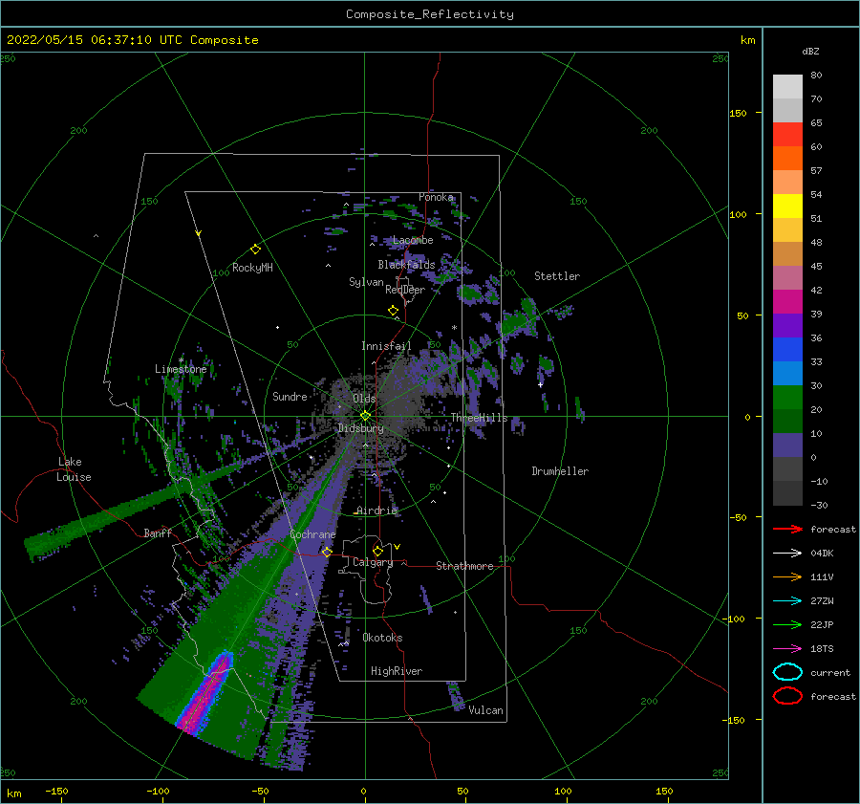
Task: Click the white 04DK arrow legend icon
Action: click(787, 554)
